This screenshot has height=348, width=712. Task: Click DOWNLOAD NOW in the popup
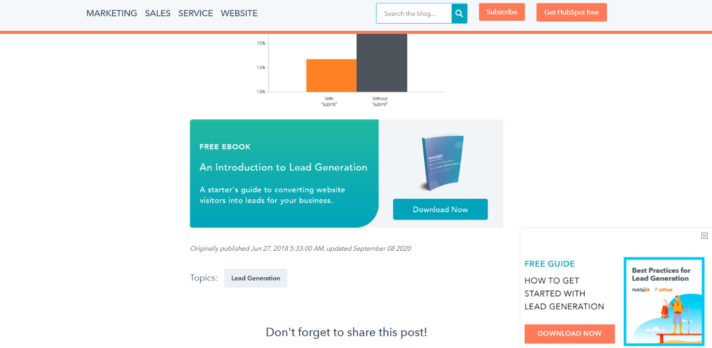tap(569, 334)
